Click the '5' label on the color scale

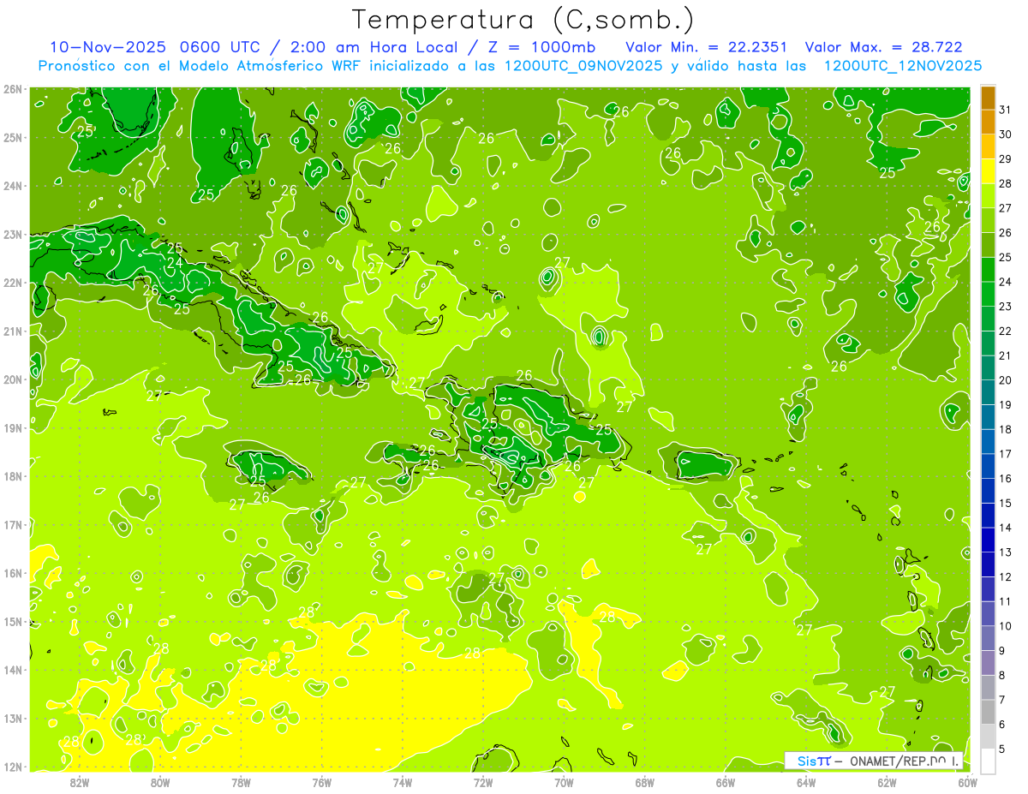click(1002, 749)
